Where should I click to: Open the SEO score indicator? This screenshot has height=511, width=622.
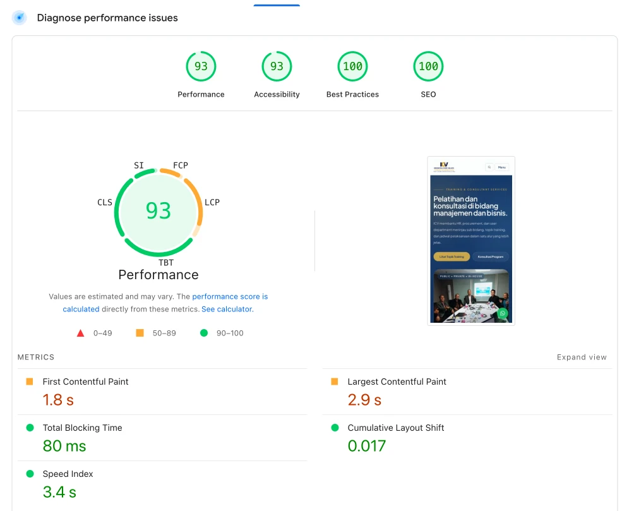click(428, 66)
